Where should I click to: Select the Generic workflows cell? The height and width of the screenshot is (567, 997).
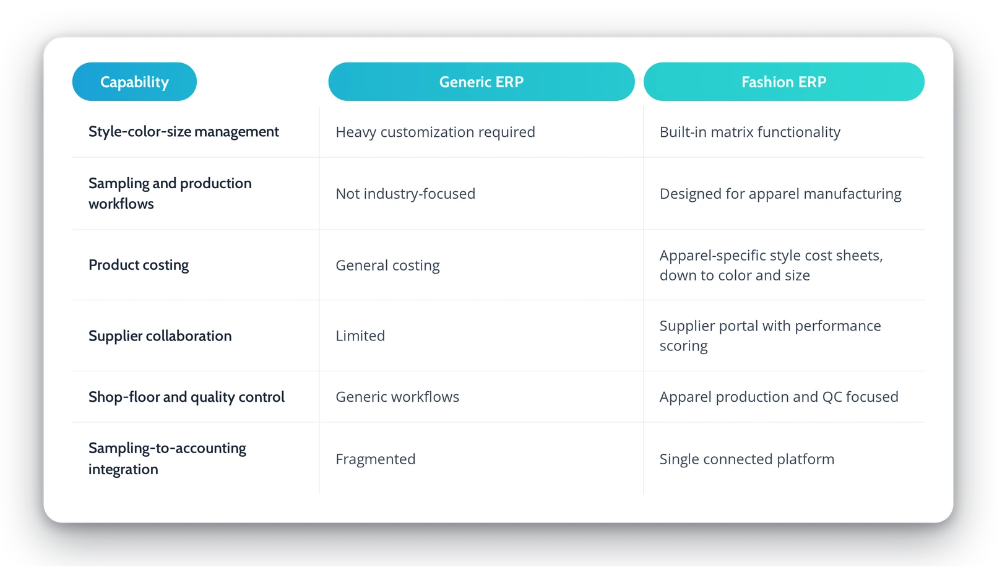pos(397,397)
